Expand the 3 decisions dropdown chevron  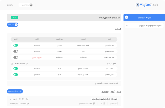pos(10,99)
